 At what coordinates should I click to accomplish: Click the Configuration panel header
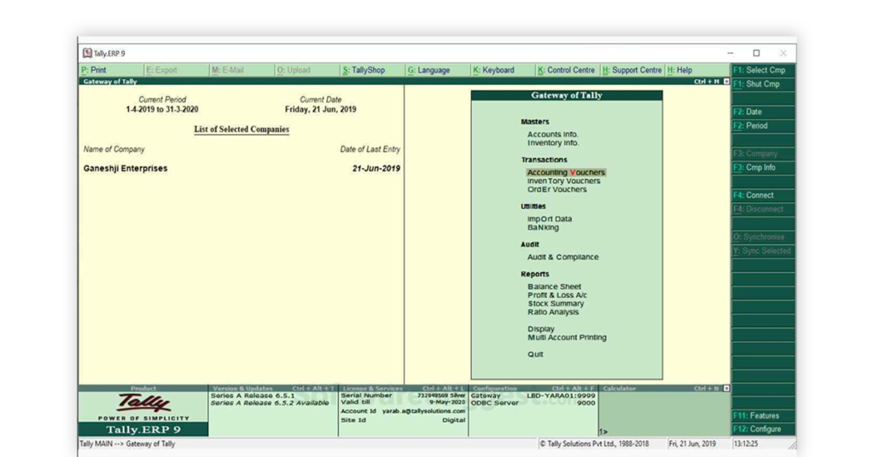tap(533, 388)
